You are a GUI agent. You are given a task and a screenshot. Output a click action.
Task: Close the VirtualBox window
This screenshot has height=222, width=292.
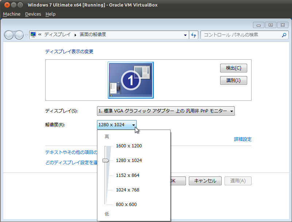click(x=7, y=5)
